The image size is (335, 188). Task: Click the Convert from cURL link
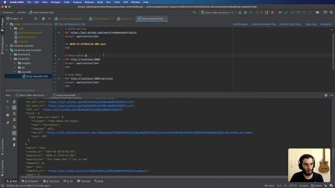[x=290, y=25]
